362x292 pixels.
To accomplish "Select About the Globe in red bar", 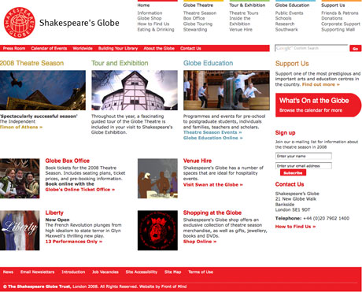I will point(159,48).
